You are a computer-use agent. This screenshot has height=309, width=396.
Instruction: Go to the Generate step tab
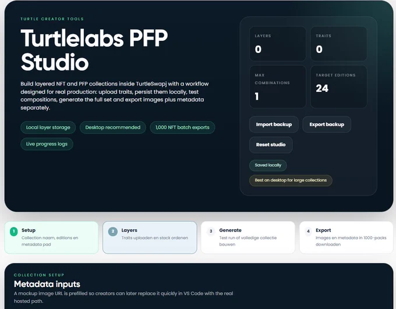coord(248,237)
